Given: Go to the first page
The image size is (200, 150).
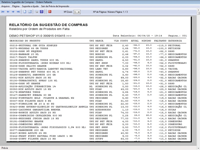Looking at the screenshot, I should 3,12.
